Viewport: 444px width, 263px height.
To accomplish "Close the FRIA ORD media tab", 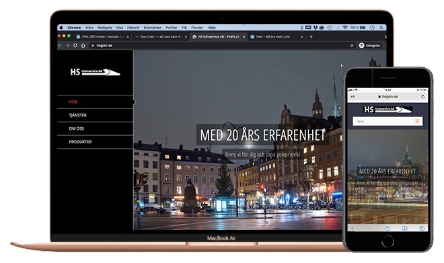I will coord(128,37).
